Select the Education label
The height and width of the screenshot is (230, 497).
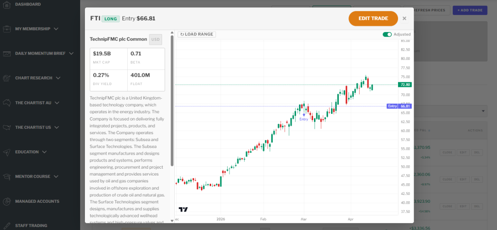coord(27,152)
